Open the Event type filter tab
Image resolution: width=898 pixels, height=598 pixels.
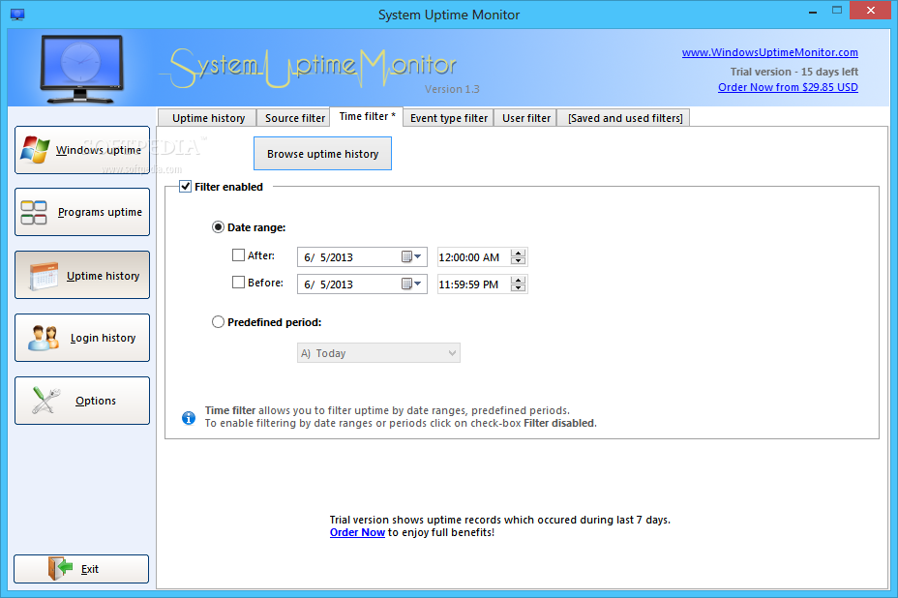tap(448, 118)
